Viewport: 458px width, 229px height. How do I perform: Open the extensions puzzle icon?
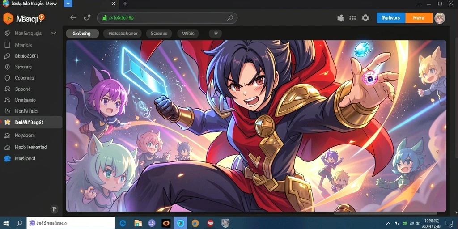pos(340,18)
